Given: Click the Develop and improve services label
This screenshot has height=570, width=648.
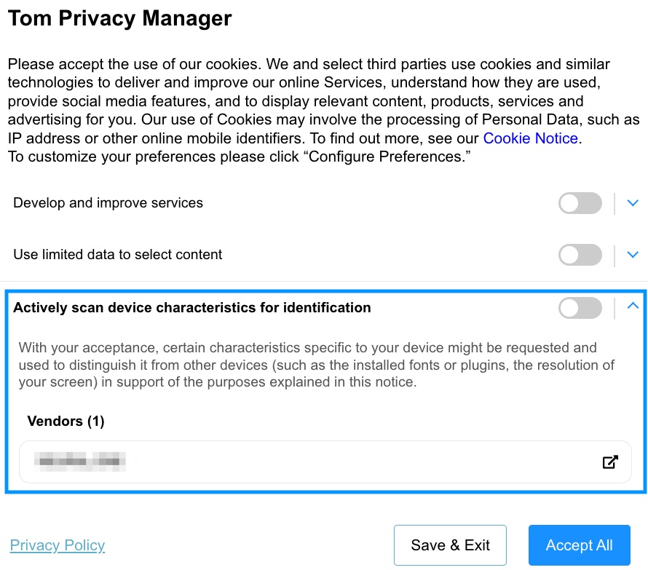Looking at the screenshot, I should [108, 203].
